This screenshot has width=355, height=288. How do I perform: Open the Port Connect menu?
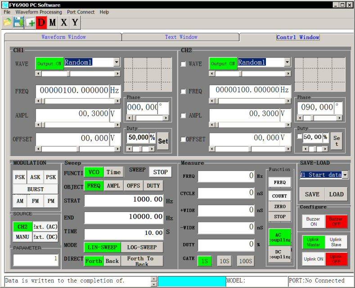[81, 12]
